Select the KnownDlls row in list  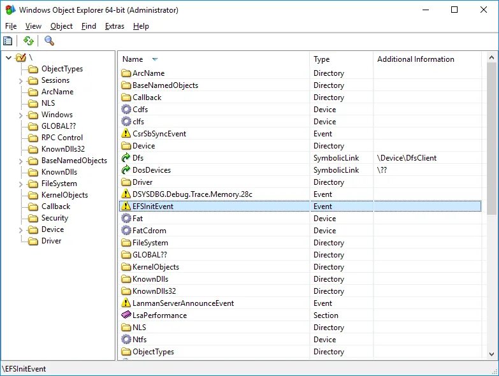click(300, 279)
